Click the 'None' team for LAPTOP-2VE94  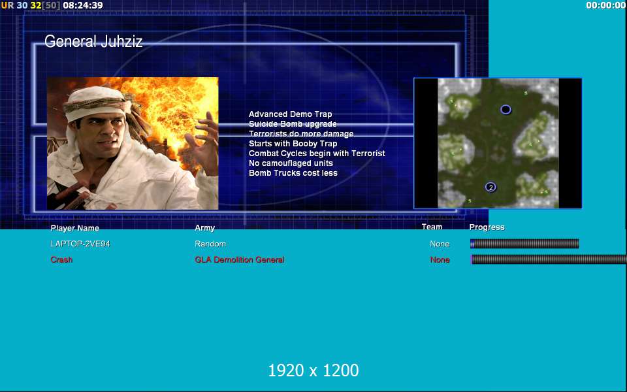440,244
